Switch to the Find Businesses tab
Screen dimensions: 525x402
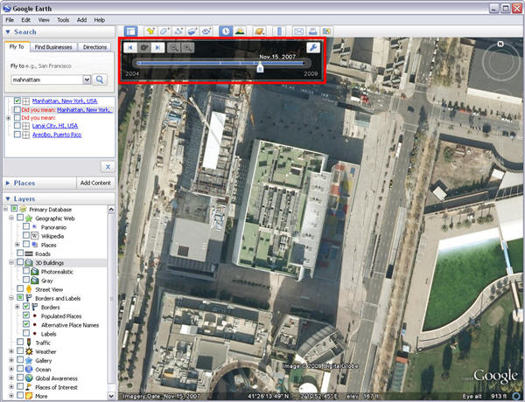53,46
